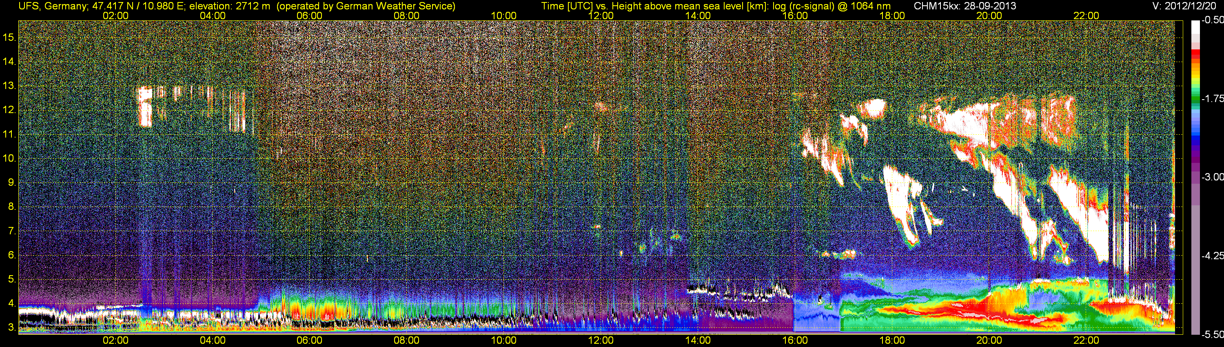Click the 04:00 label on the top time axis
This screenshot has height=347, width=1224.
[213, 16]
